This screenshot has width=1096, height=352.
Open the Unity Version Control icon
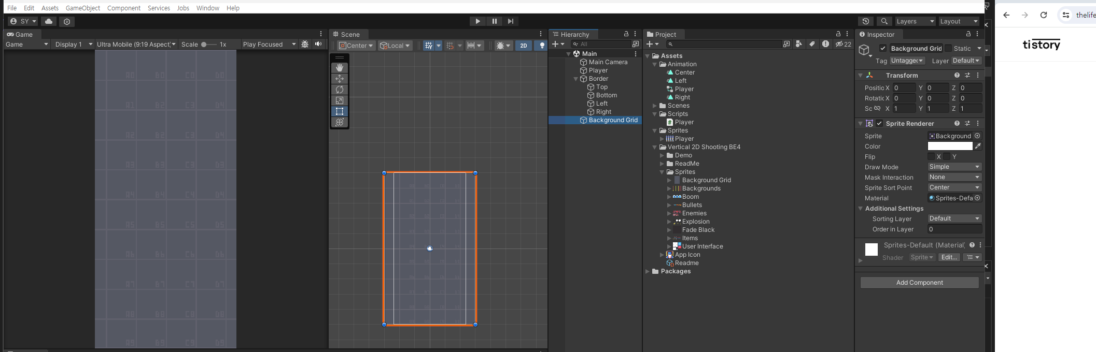tap(67, 21)
